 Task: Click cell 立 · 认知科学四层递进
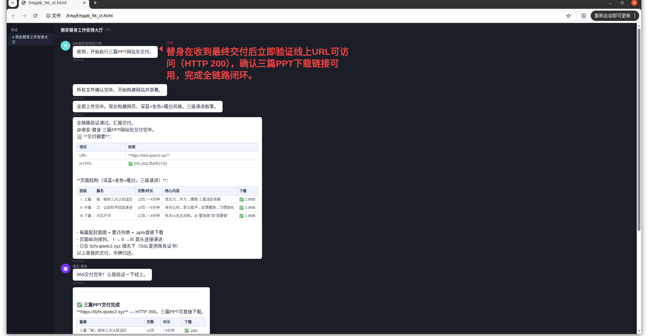coord(114,208)
